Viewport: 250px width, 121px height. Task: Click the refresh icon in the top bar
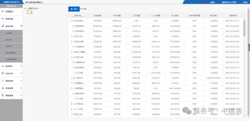211,2
